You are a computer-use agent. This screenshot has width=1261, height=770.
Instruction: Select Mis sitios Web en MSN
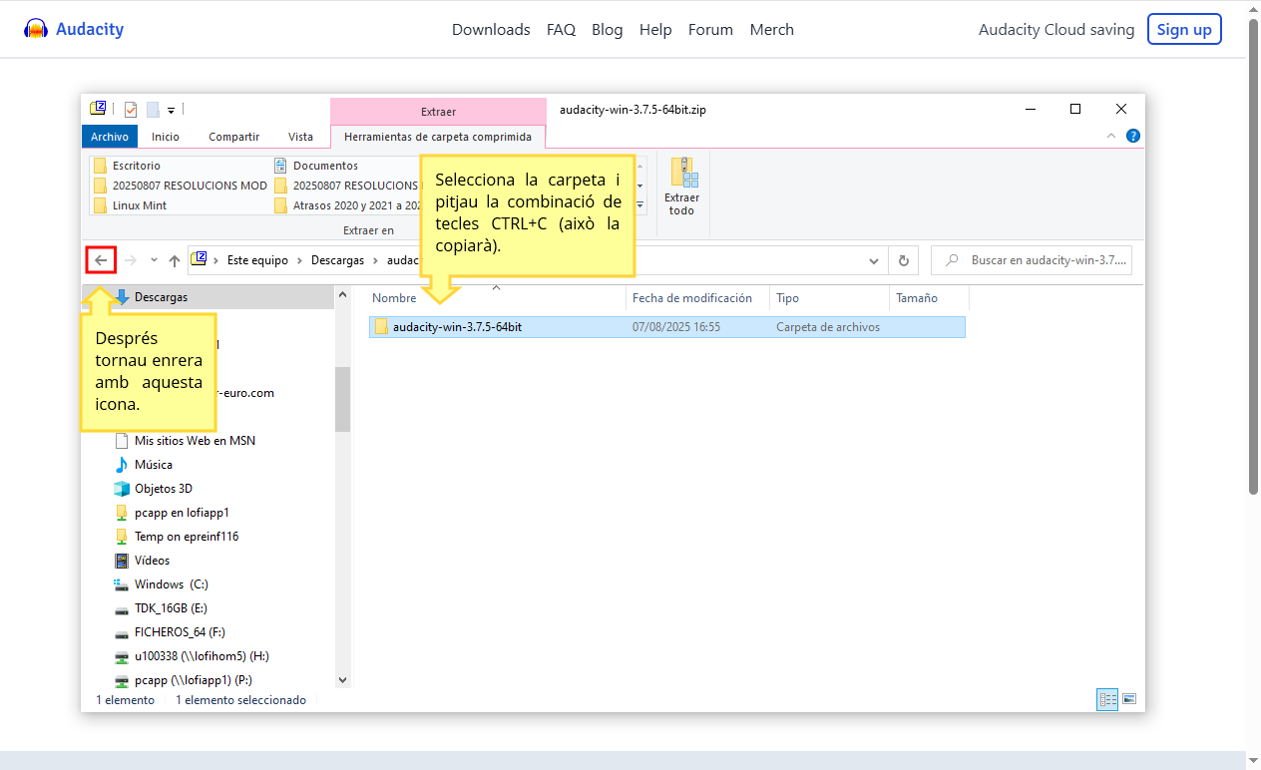click(195, 441)
